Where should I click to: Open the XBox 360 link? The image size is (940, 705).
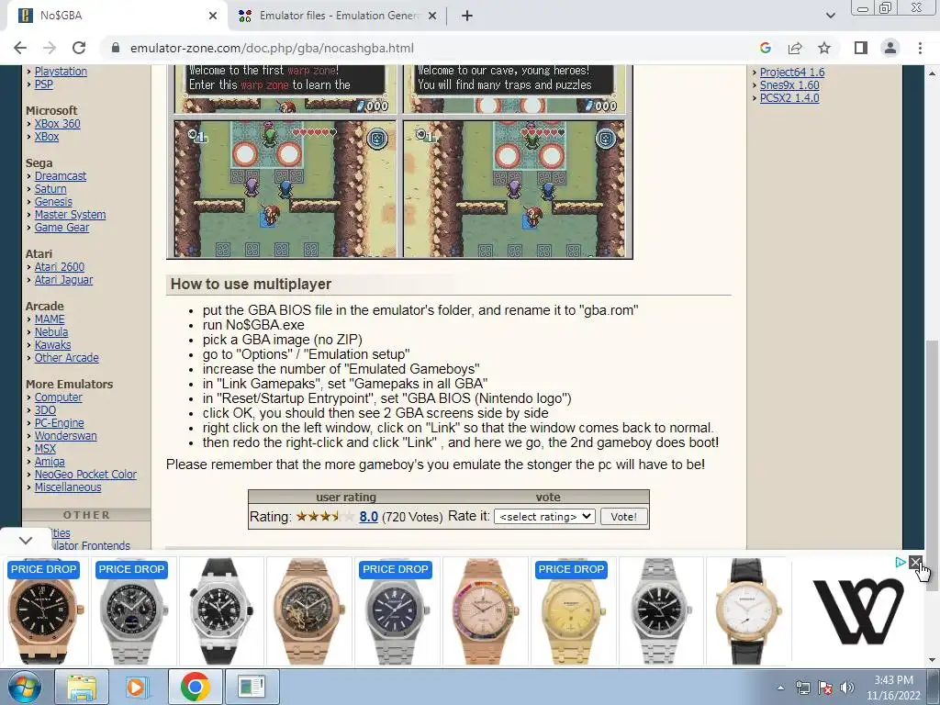tap(57, 124)
